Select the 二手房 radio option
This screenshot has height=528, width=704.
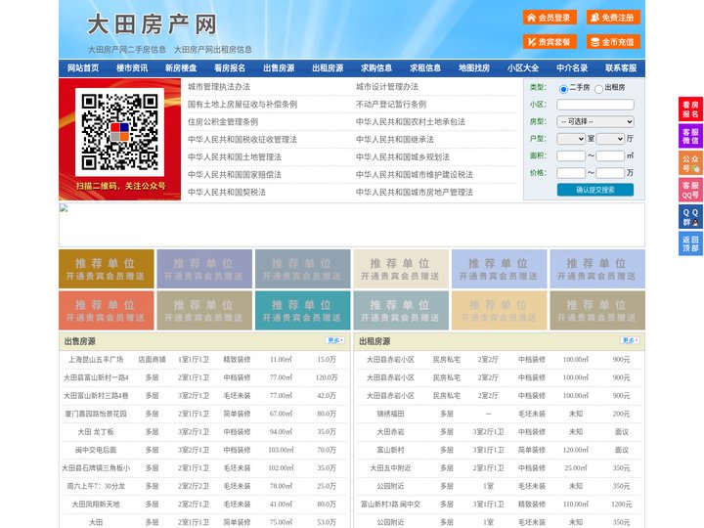pyautogui.click(x=563, y=89)
